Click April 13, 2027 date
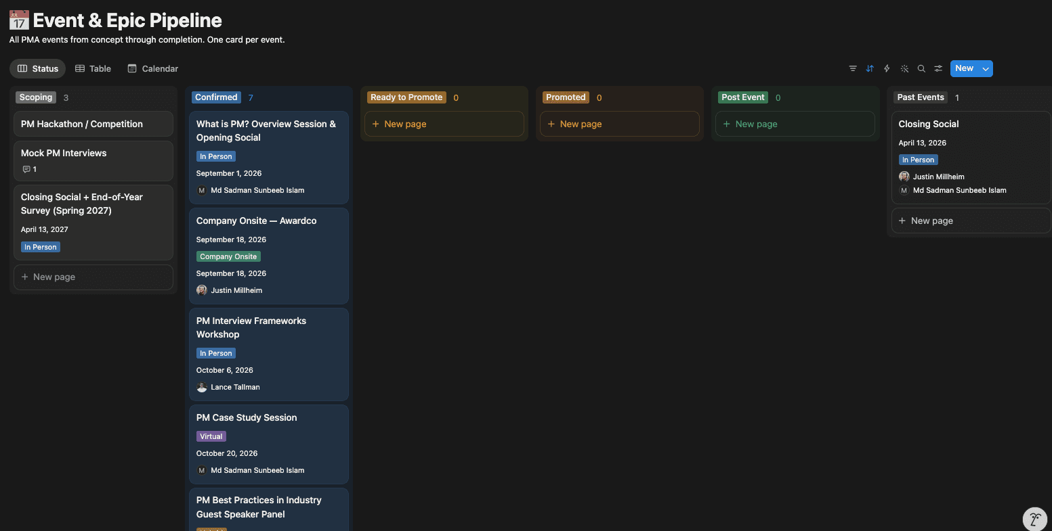Image resolution: width=1052 pixels, height=531 pixels. pyautogui.click(x=45, y=229)
